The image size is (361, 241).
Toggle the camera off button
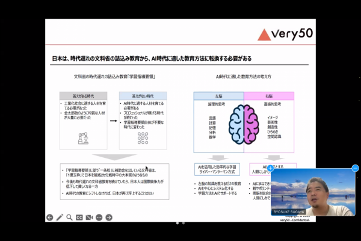click(x=89, y=217)
